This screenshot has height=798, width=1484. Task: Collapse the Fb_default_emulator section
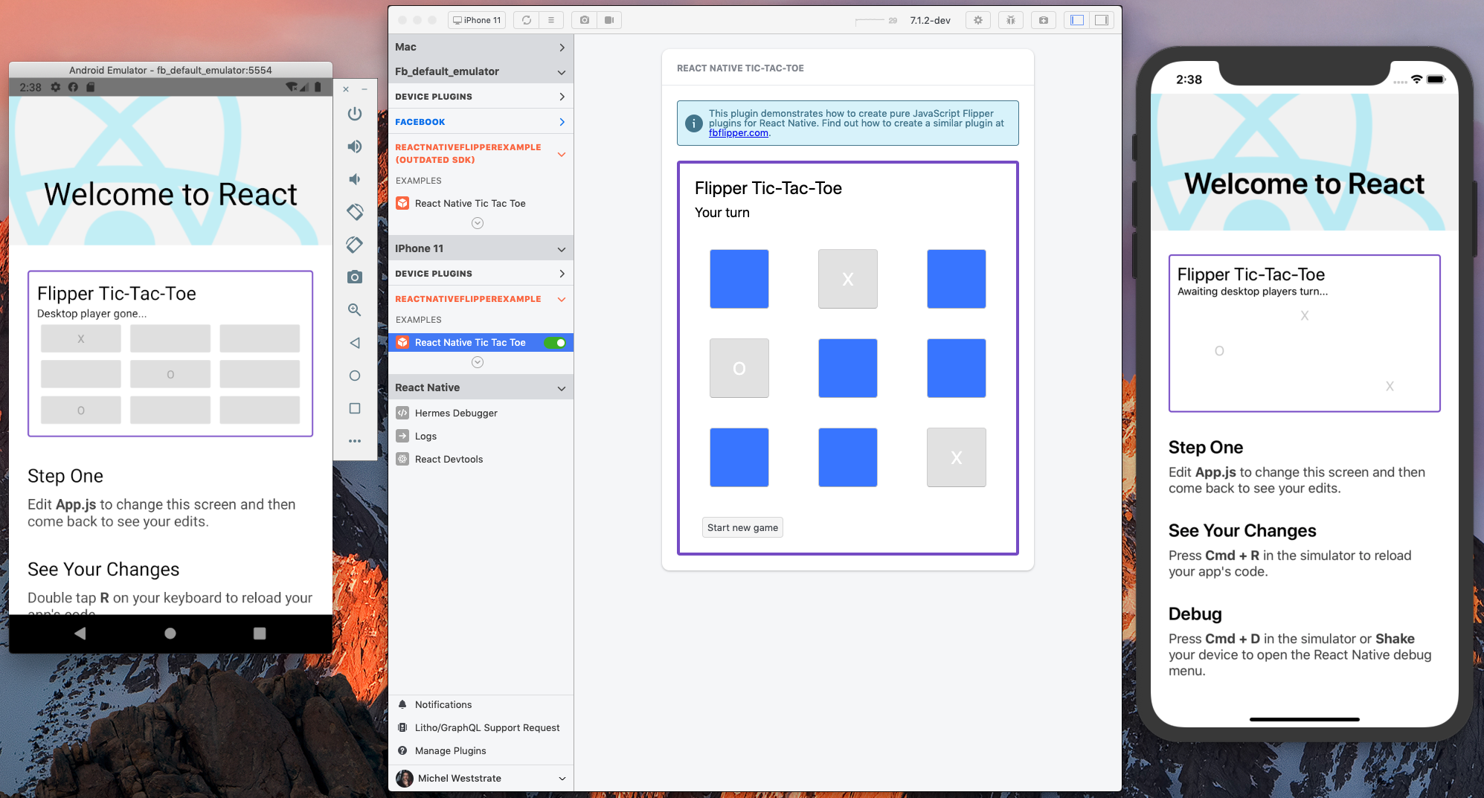(562, 71)
